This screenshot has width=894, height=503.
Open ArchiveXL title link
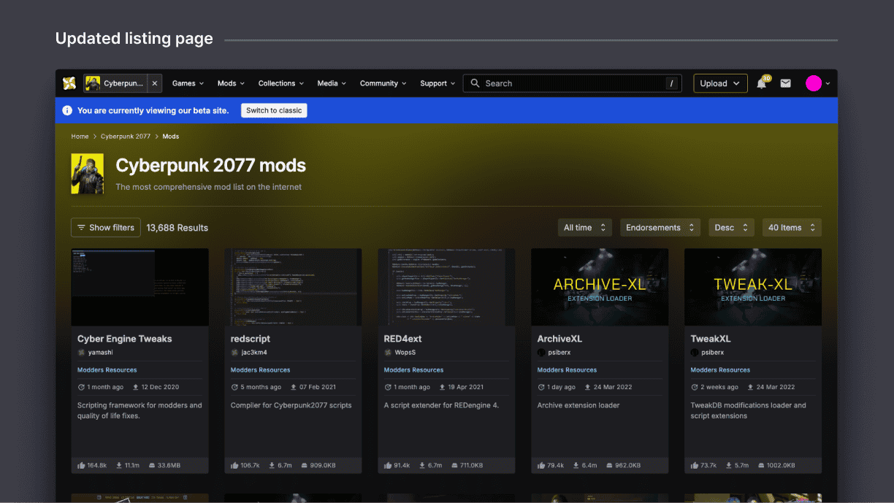coord(559,339)
